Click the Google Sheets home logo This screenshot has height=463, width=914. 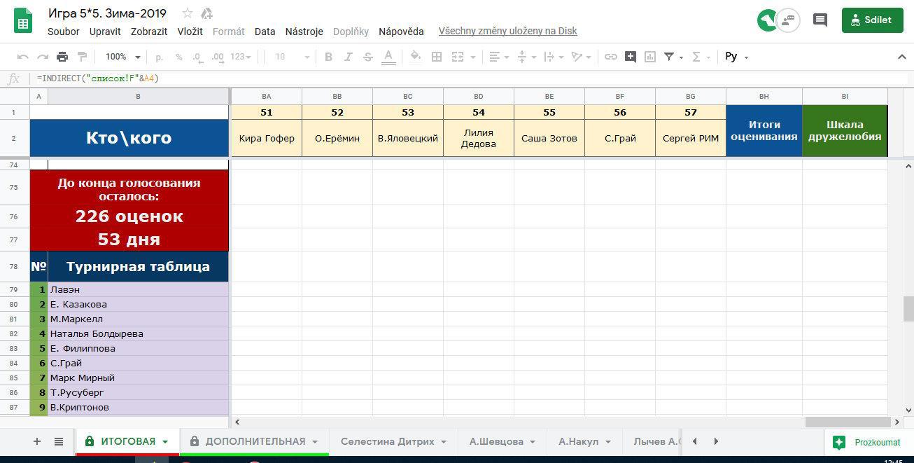[x=23, y=21]
